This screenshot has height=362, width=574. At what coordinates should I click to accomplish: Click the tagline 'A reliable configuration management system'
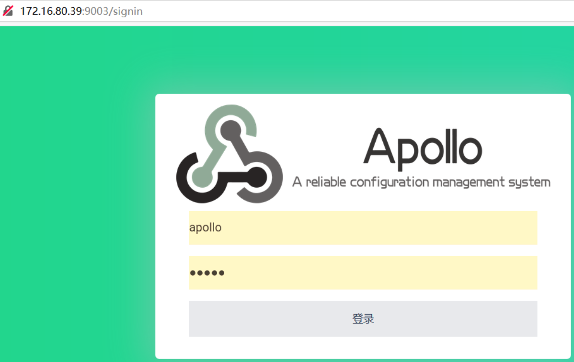(x=421, y=182)
